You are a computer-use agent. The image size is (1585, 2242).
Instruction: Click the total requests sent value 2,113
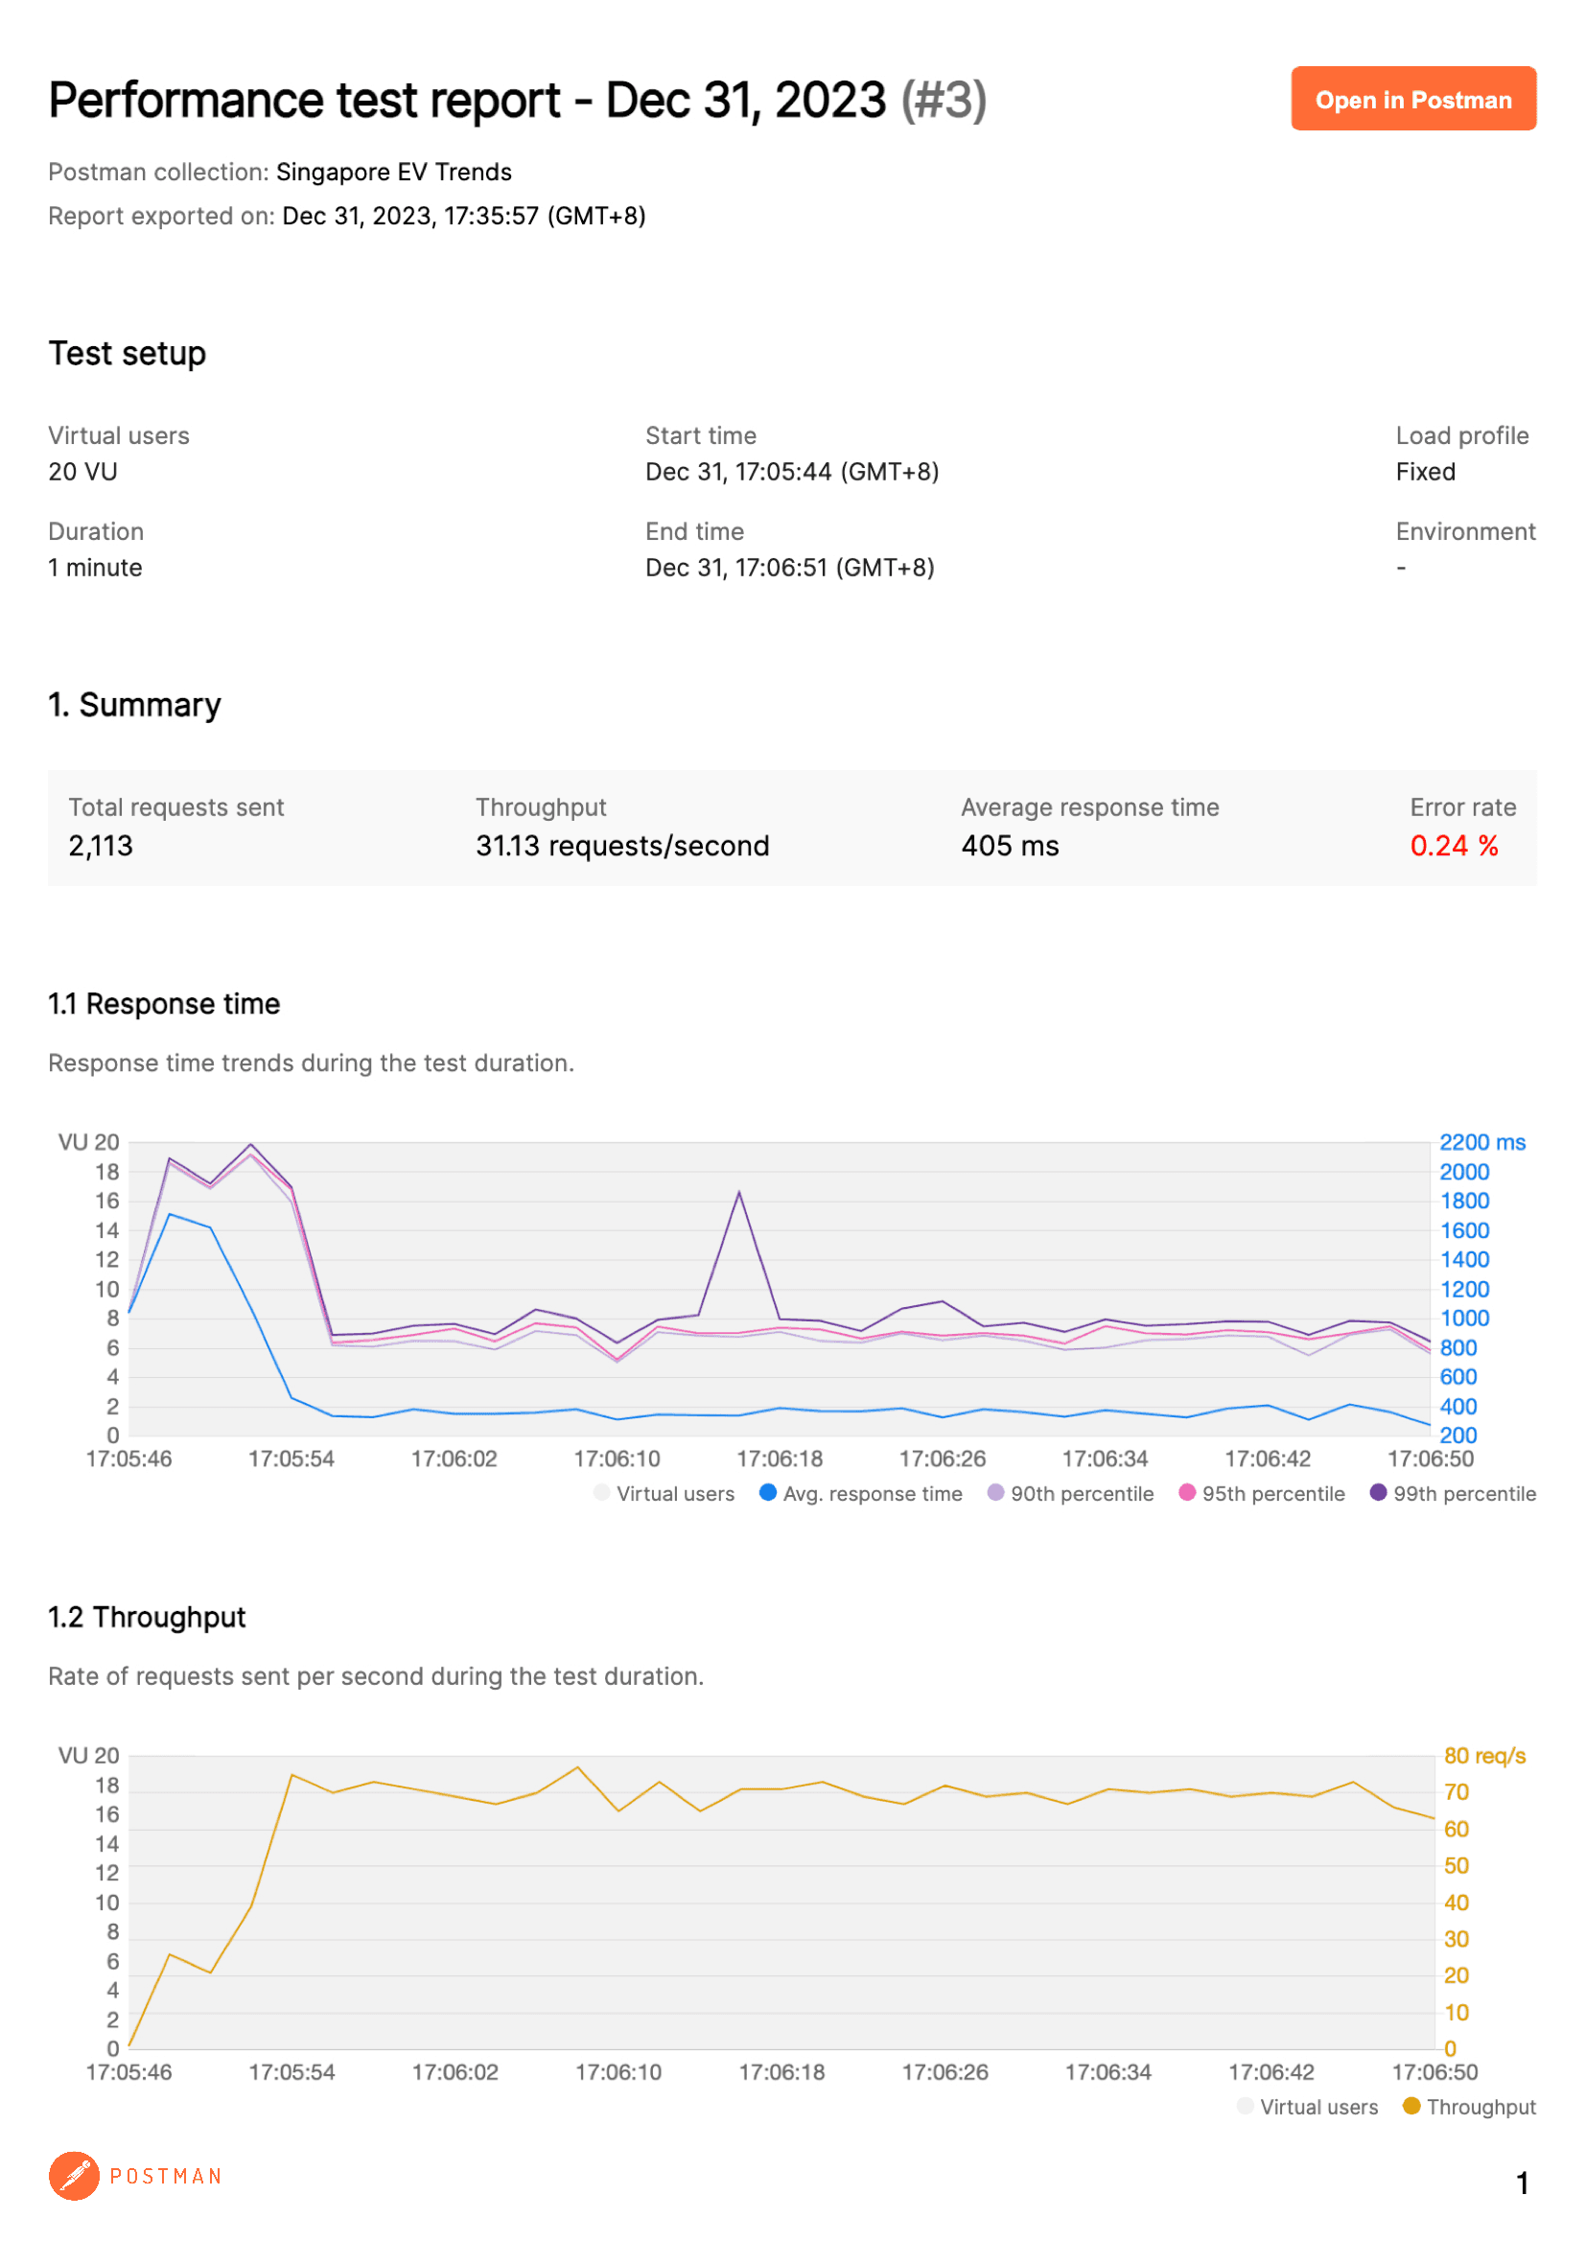point(101,846)
